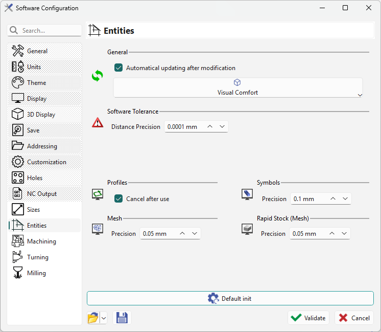Click the Mesh monitor icon
Viewport: 381px width, 332px height.
click(x=98, y=229)
